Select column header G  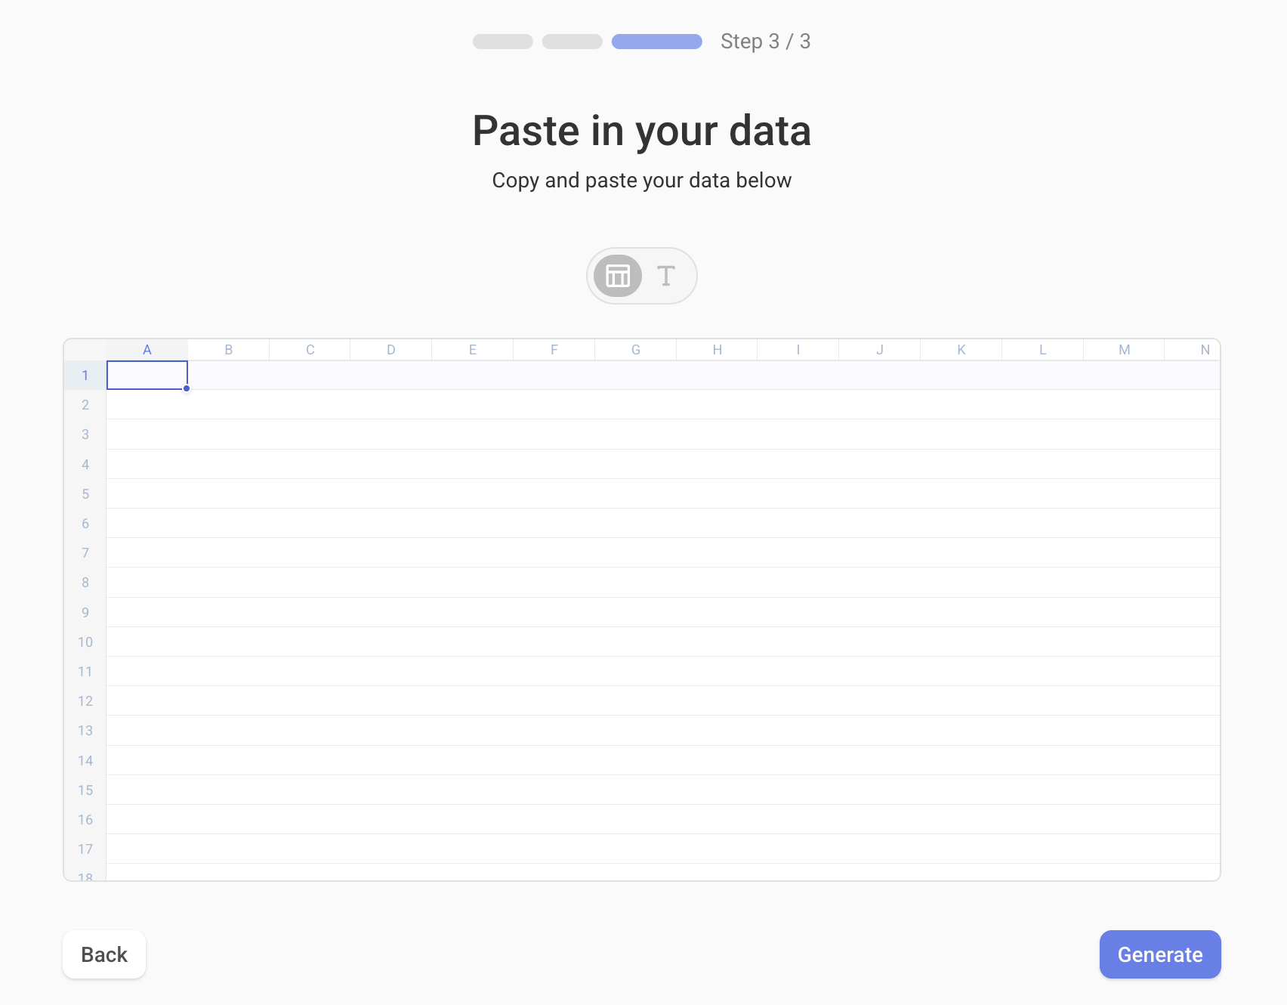pos(635,349)
